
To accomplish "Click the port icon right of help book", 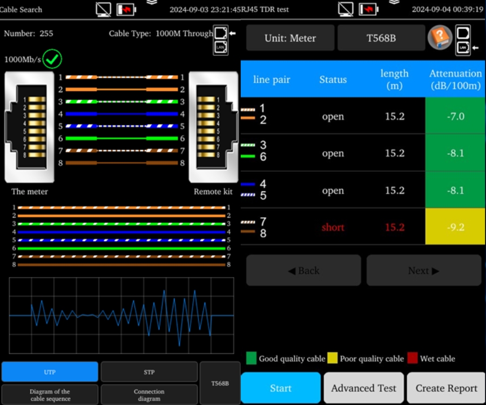I will 463,39.
